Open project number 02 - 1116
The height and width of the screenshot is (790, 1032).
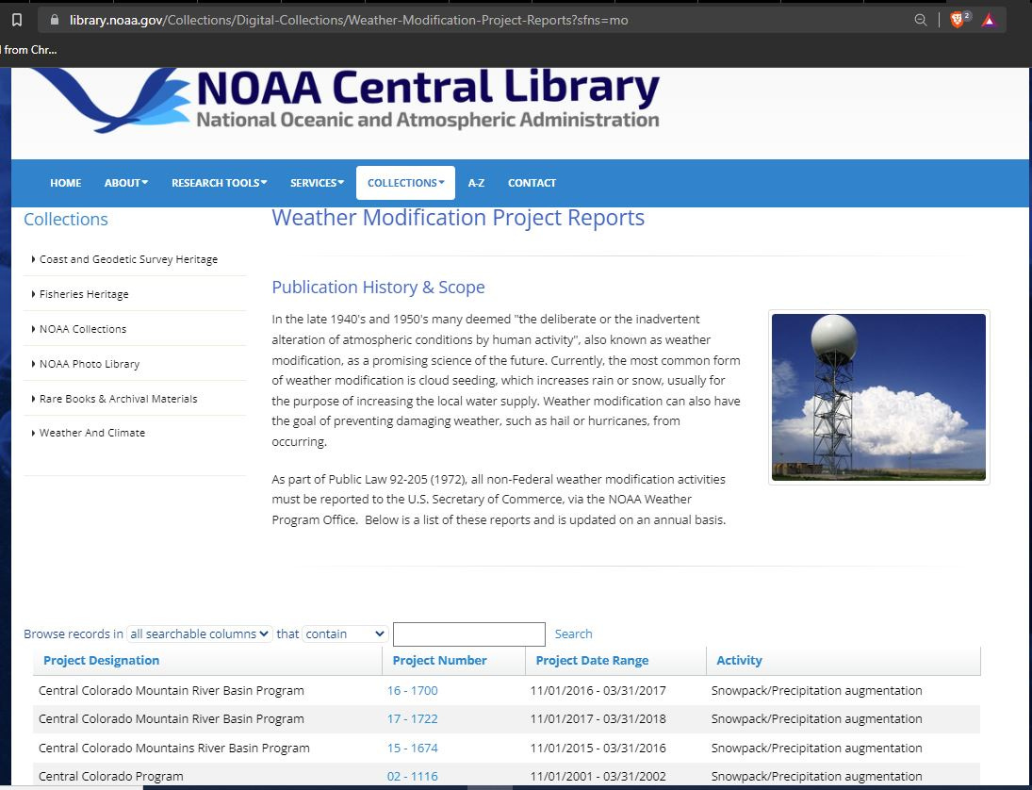(412, 776)
